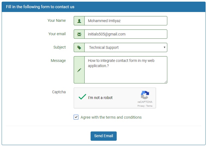The image size is (207, 147).
Task: Toggle Agree with the terms checkbox
Action: pos(76,117)
